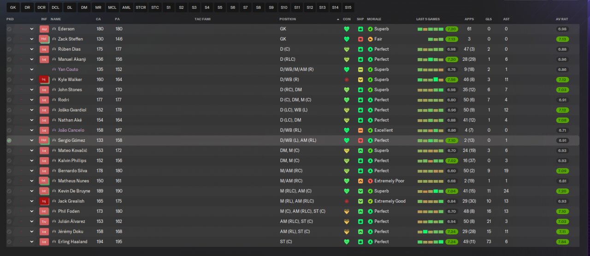Select the GK position tab
Image resolution: width=590 pixels, height=256 pixels.
click(x=13, y=8)
